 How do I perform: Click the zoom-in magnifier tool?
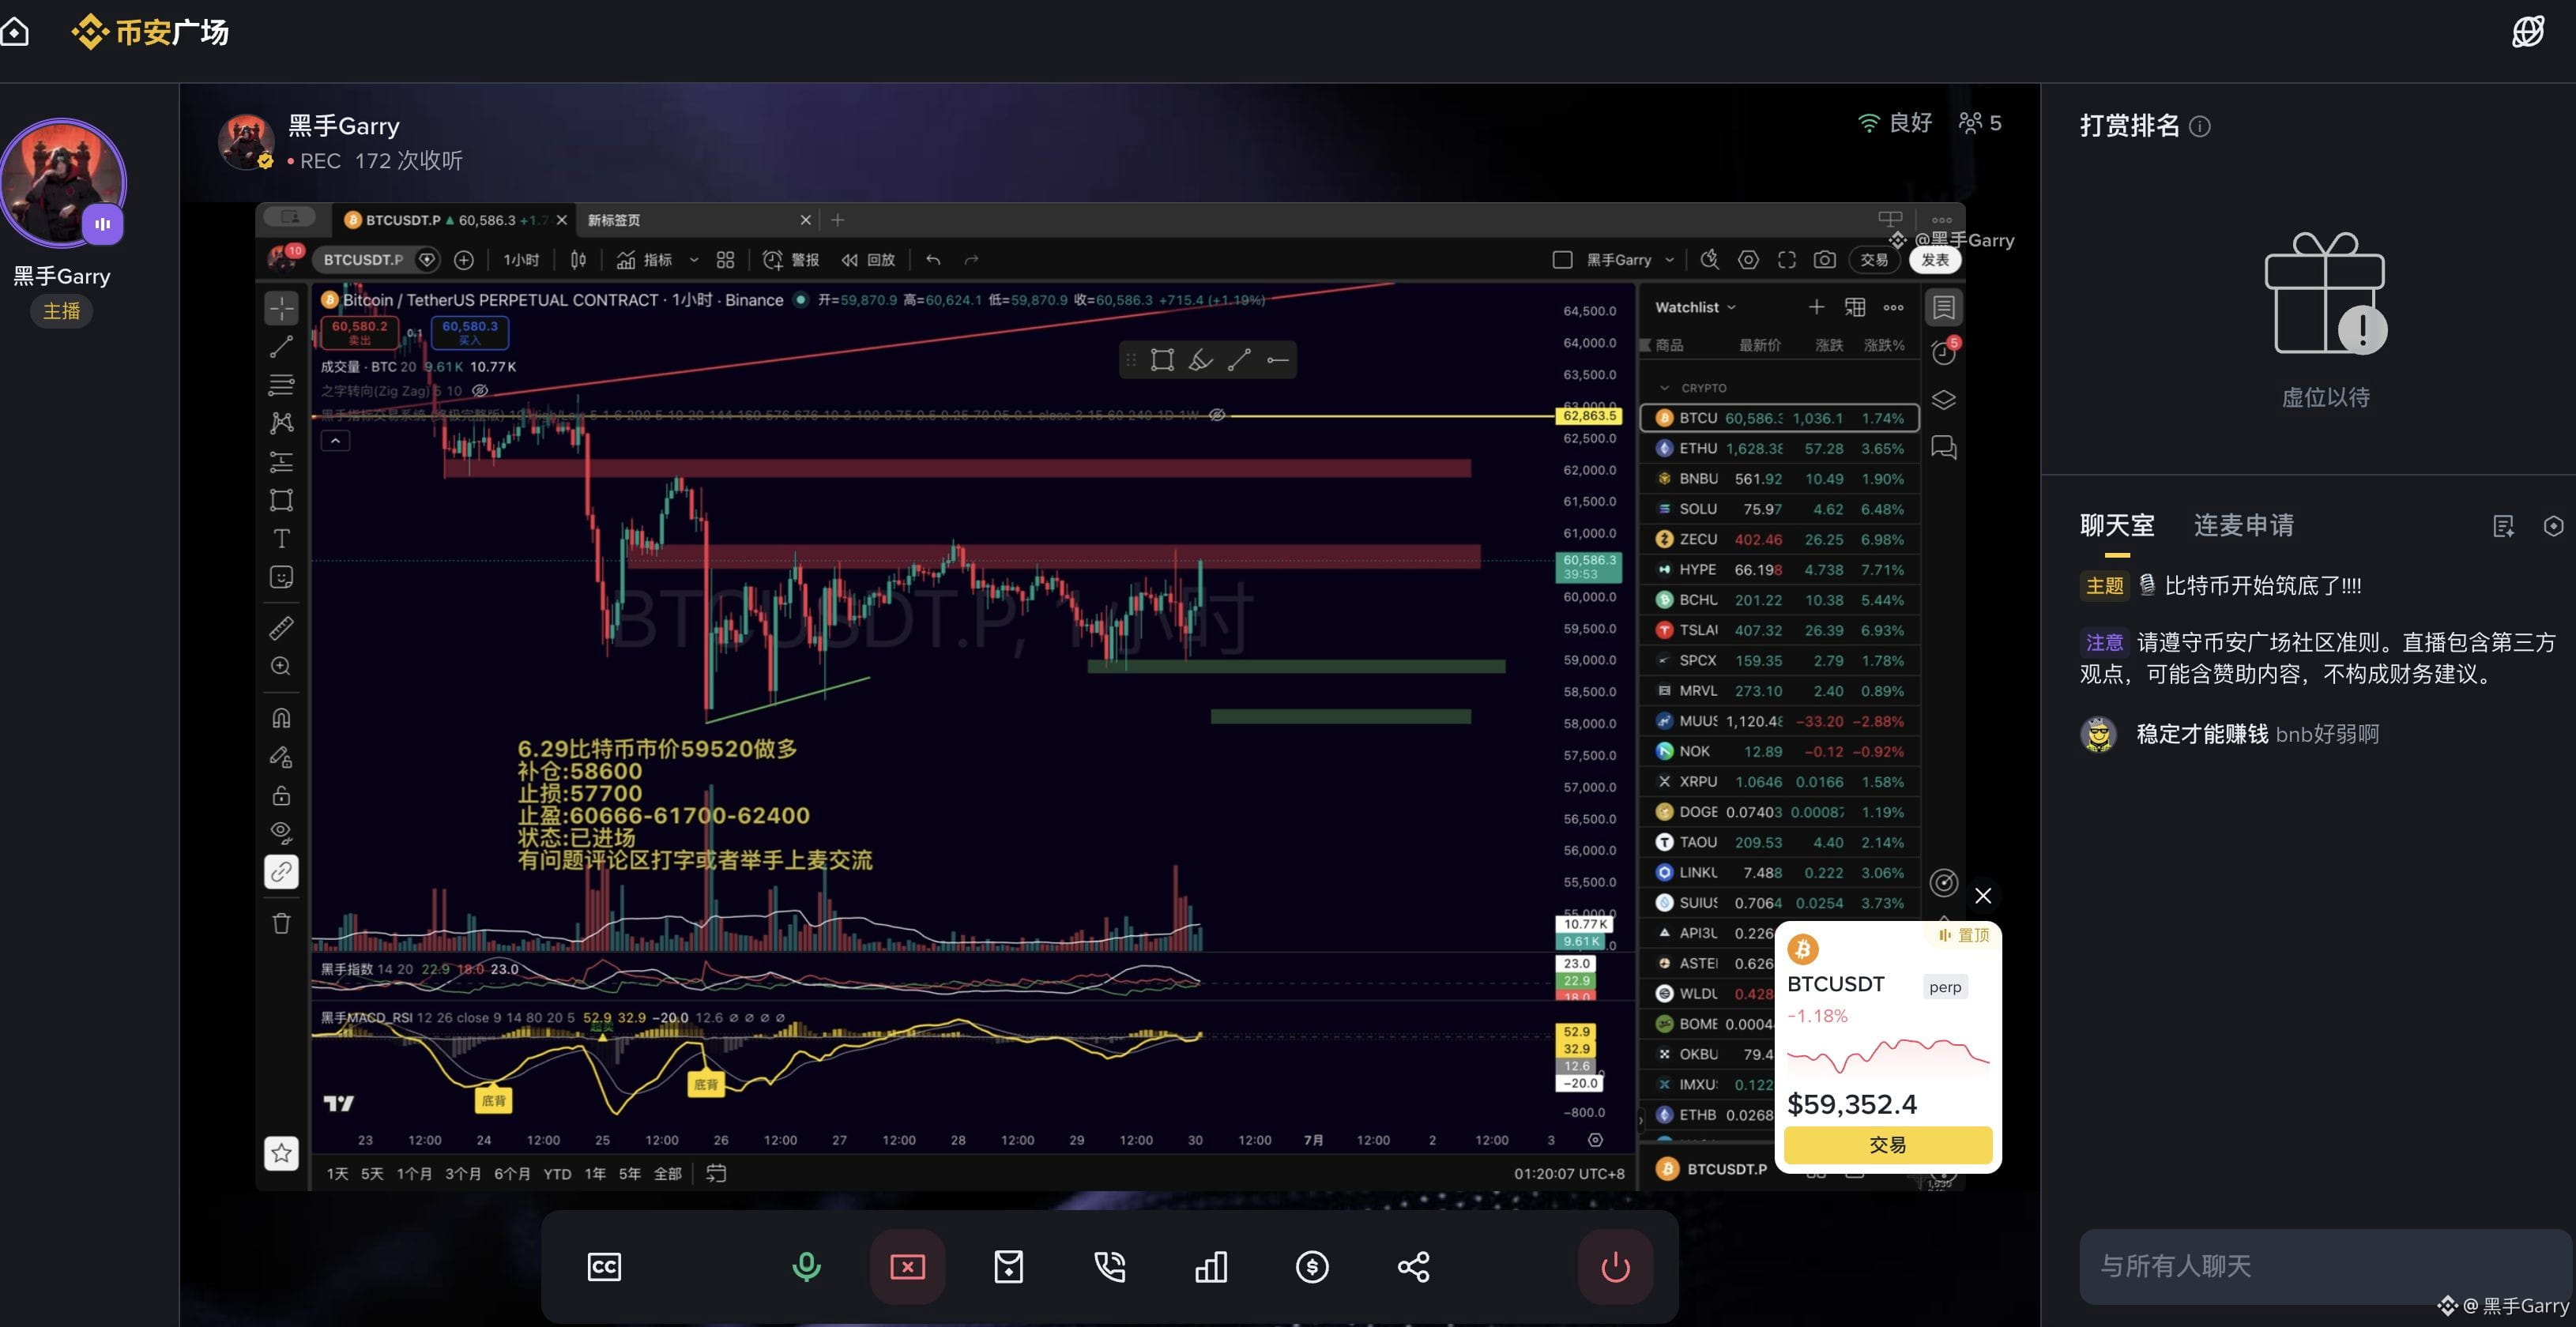click(x=281, y=667)
